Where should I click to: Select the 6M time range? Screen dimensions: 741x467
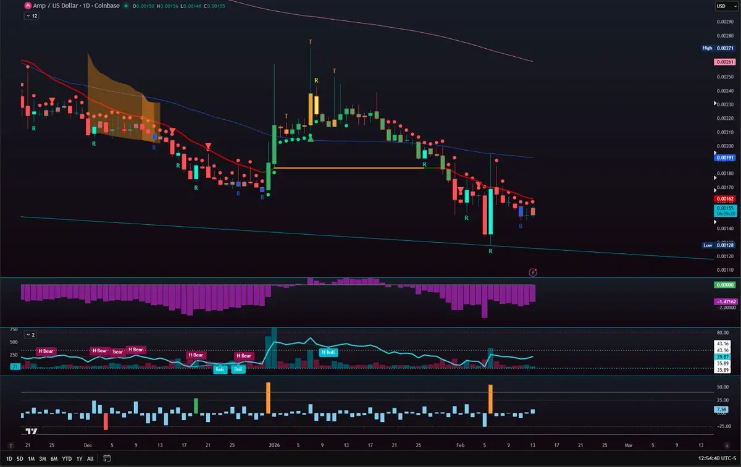click(x=54, y=459)
